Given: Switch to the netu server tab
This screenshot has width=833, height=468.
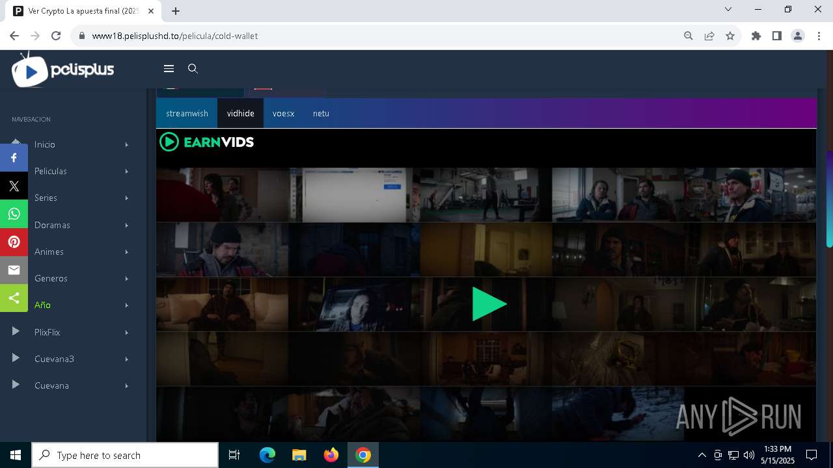Looking at the screenshot, I should [x=321, y=113].
